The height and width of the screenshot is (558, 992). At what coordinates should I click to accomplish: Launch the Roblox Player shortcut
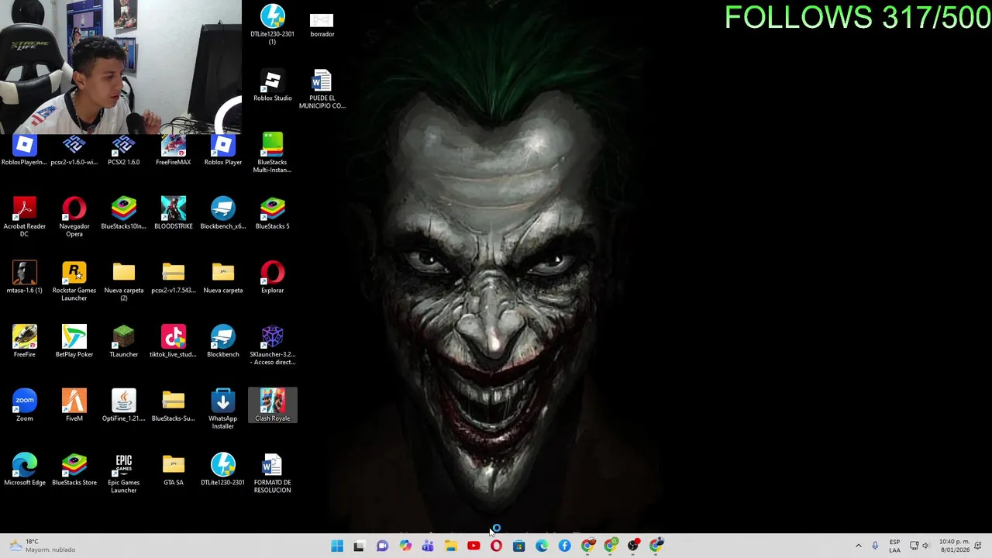(x=223, y=151)
